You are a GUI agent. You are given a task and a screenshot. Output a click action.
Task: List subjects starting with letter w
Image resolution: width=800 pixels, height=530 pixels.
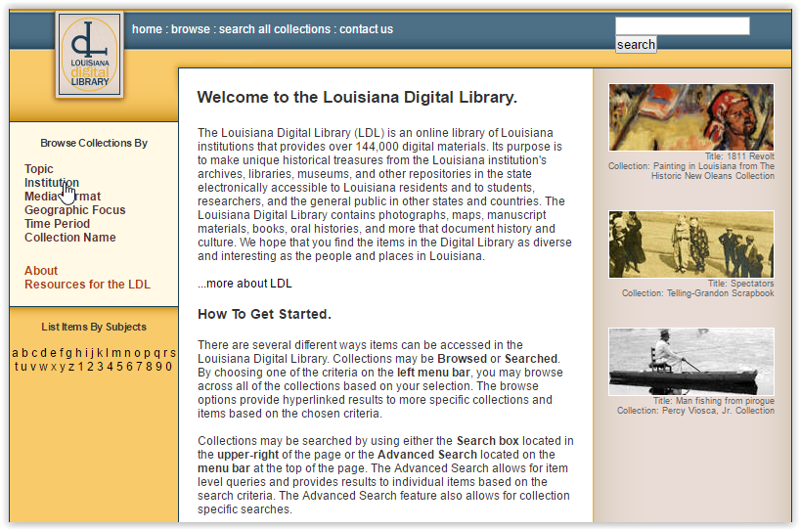tap(43, 367)
